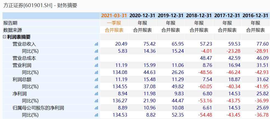270x119 pixels.
Task: Click growth value 52.35
Action: [x=178, y=115]
